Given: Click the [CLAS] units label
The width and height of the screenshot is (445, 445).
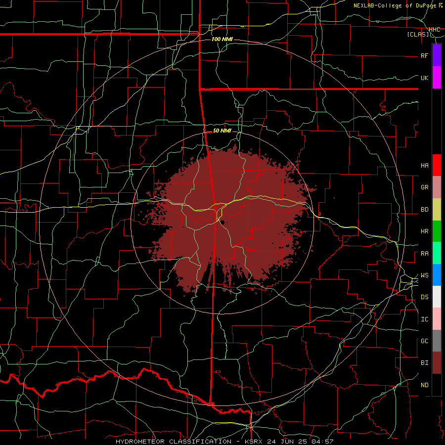Looking at the screenshot, I should (418, 35).
